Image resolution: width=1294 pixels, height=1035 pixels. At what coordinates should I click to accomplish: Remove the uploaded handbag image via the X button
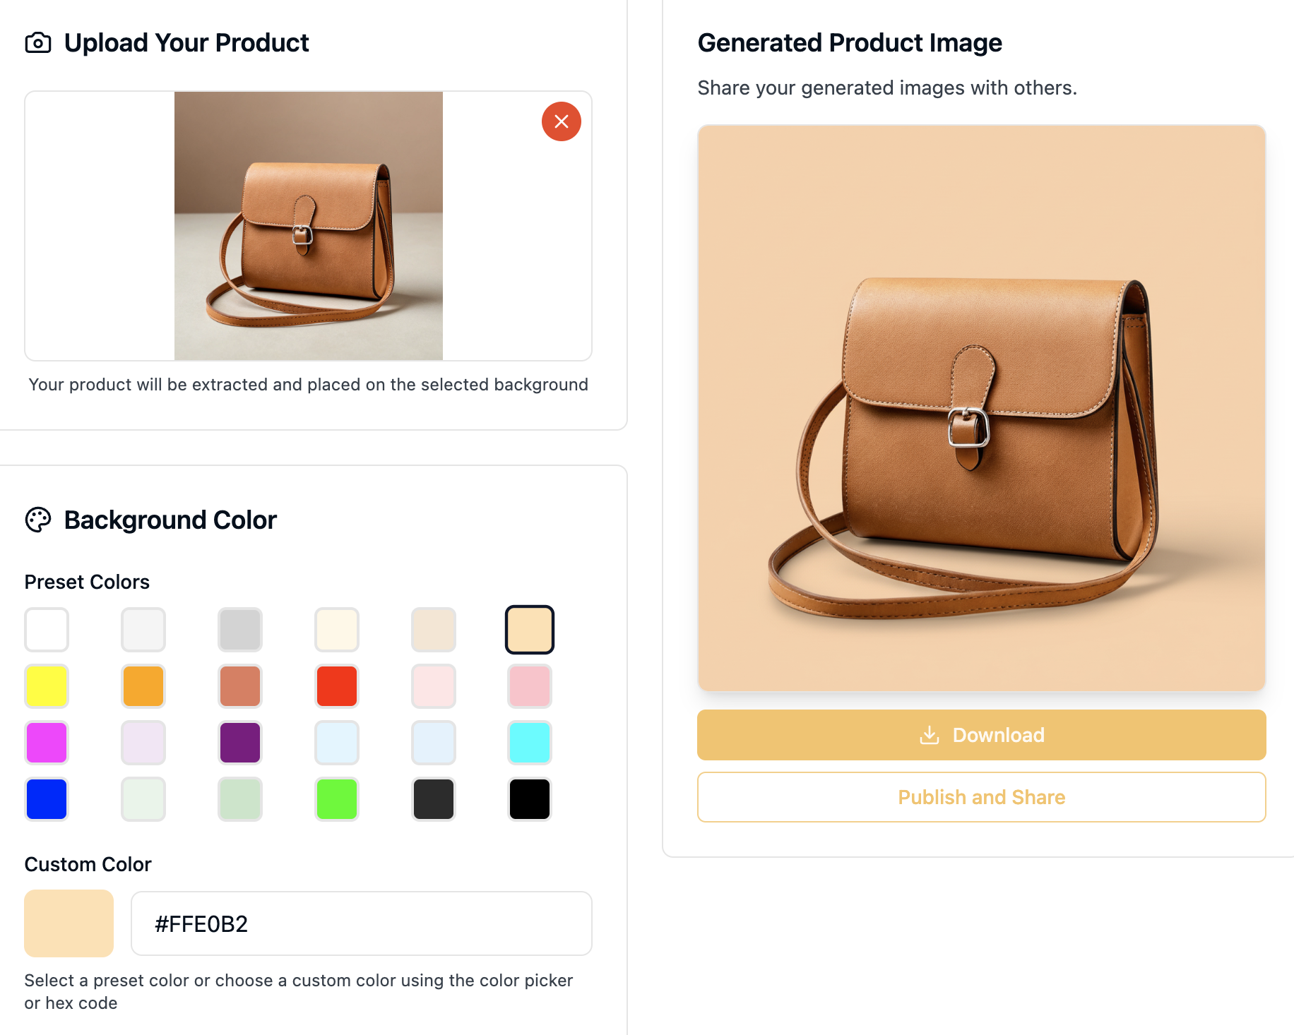[561, 121]
